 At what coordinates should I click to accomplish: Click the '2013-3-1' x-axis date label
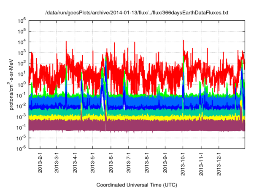click(57, 162)
